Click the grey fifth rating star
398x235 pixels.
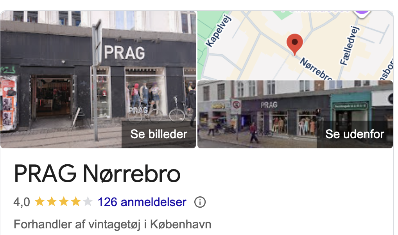88,202
